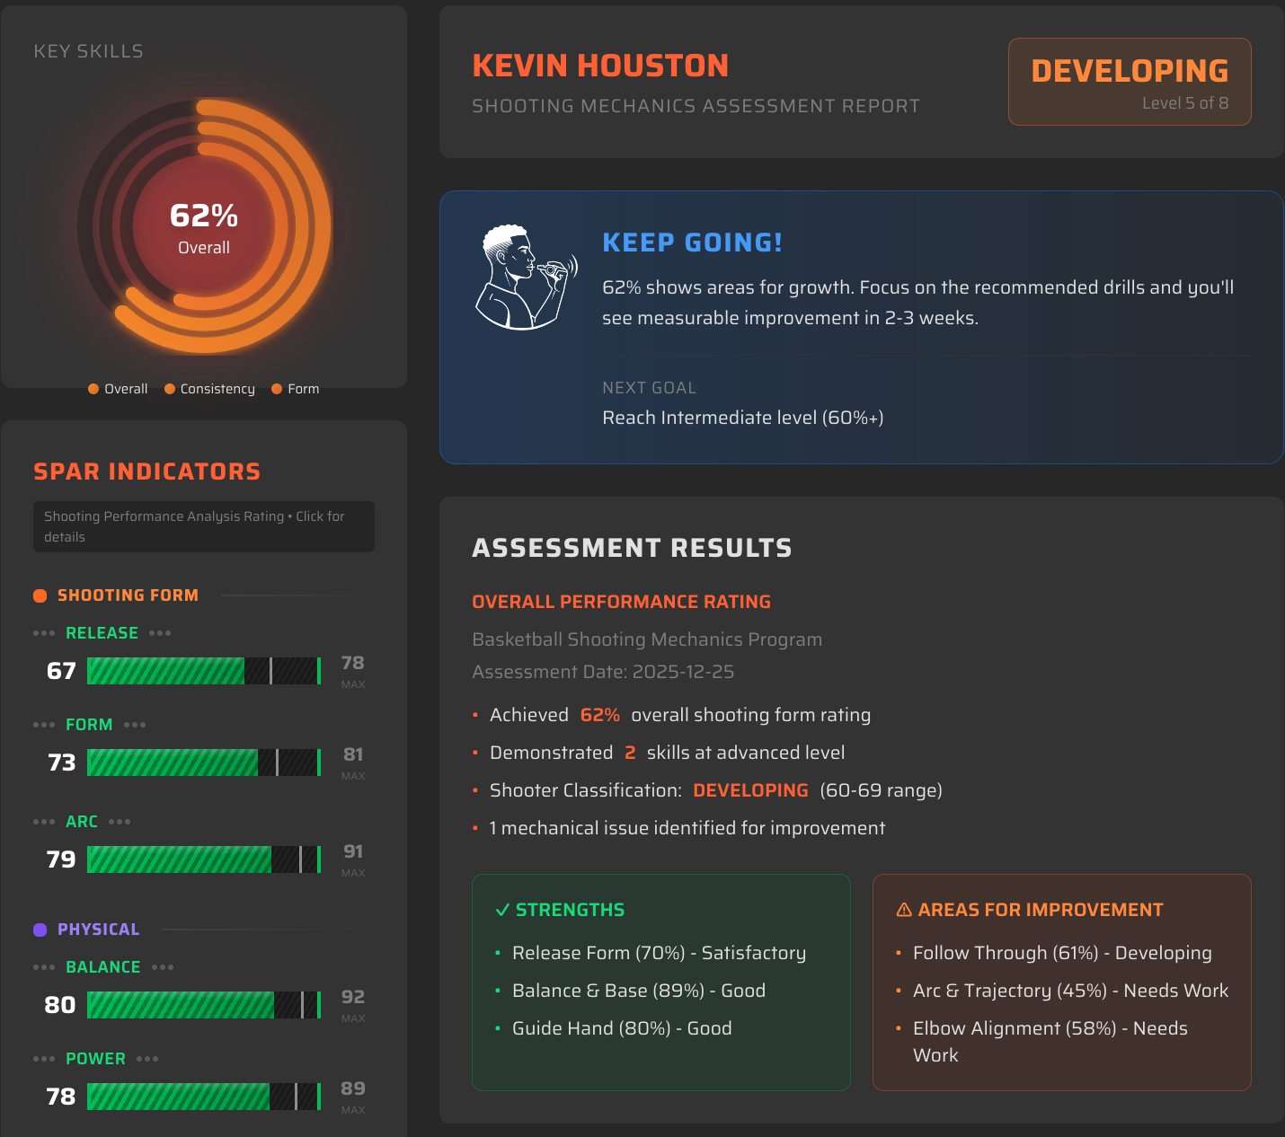Expand the FORM indicator dots

tap(42, 724)
